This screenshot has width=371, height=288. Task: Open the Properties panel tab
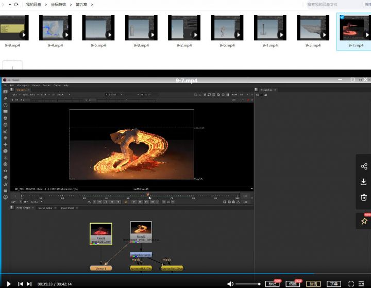266,90
